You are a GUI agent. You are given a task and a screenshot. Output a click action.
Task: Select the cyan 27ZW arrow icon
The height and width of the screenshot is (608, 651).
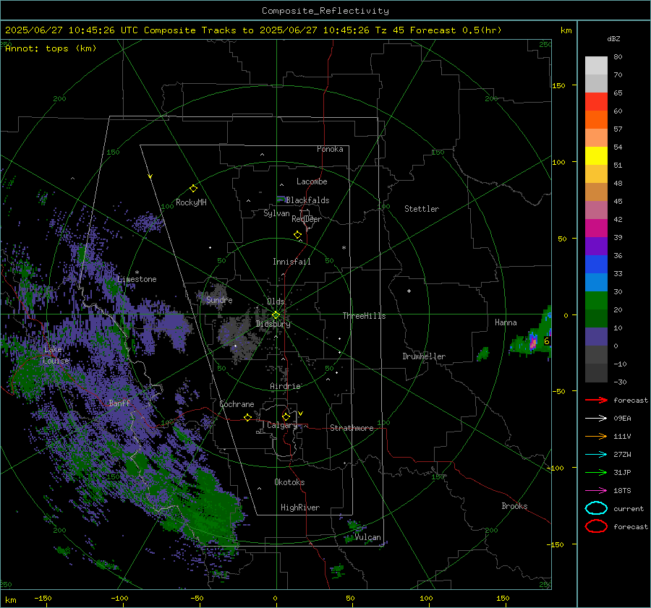pos(596,455)
